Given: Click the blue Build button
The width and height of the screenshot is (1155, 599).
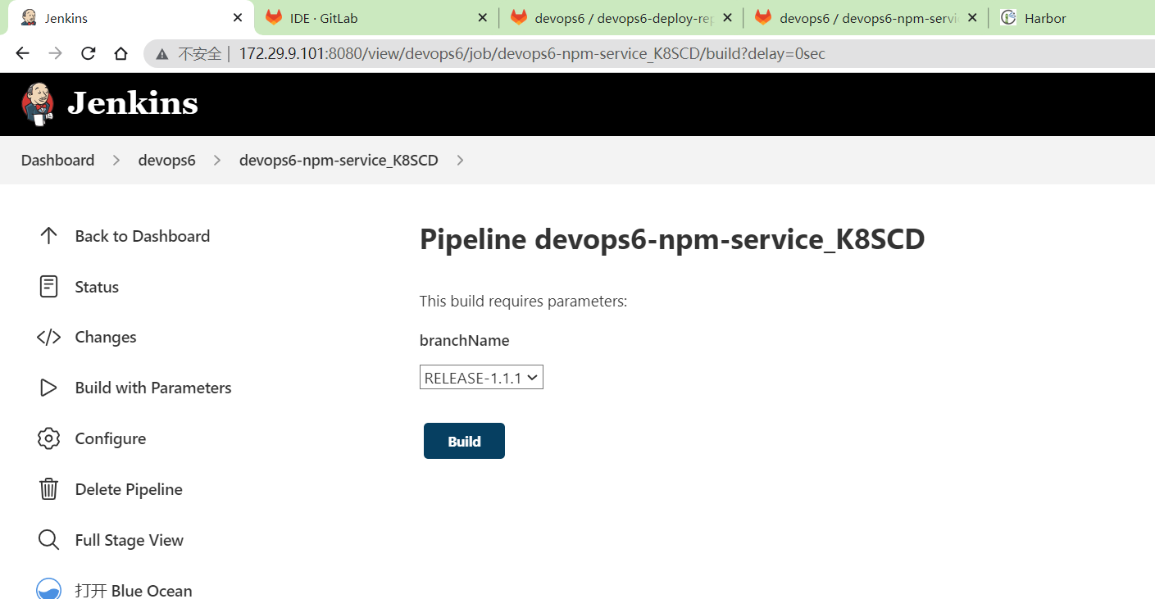Looking at the screenshot, I should (x=464, y=441).
